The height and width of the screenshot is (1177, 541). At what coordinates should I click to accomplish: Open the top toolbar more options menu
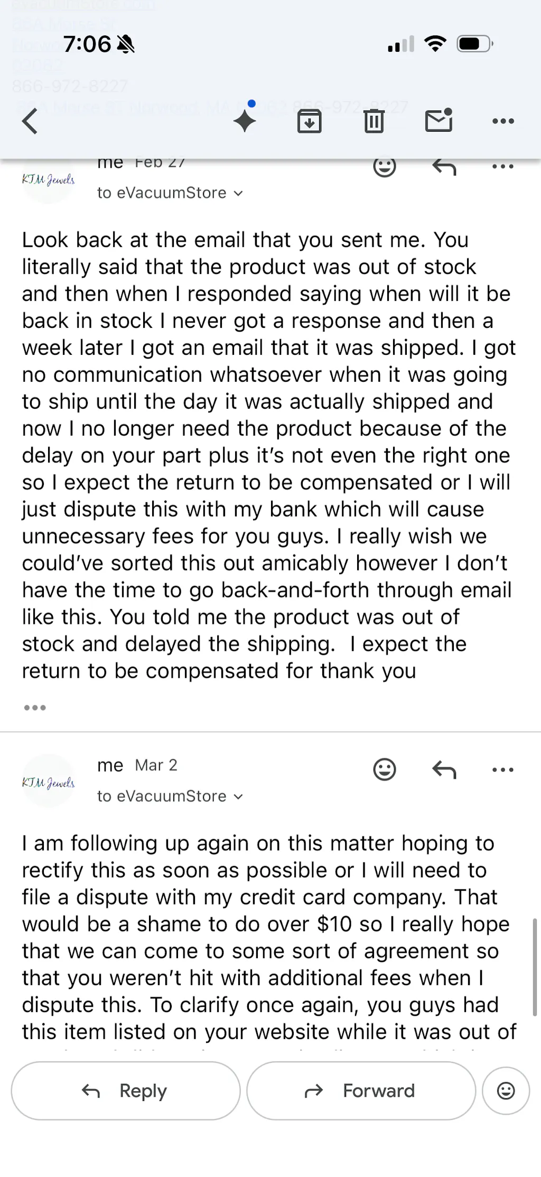click(x=502, y=121)
